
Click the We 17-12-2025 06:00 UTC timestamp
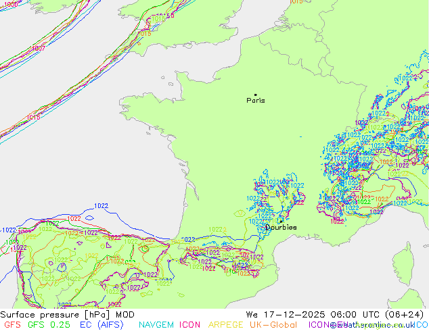coord(335,315)
